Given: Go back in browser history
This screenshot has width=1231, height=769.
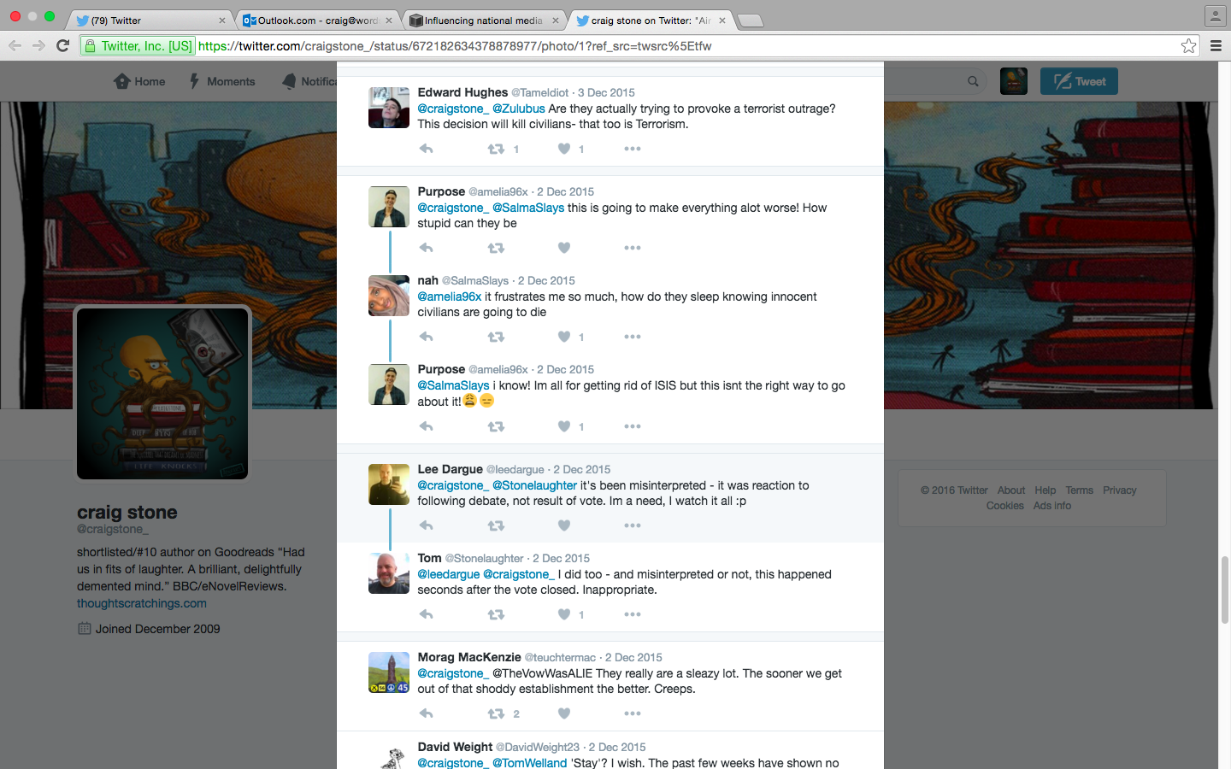Looking at the screenshot, I should coord(15,46).
